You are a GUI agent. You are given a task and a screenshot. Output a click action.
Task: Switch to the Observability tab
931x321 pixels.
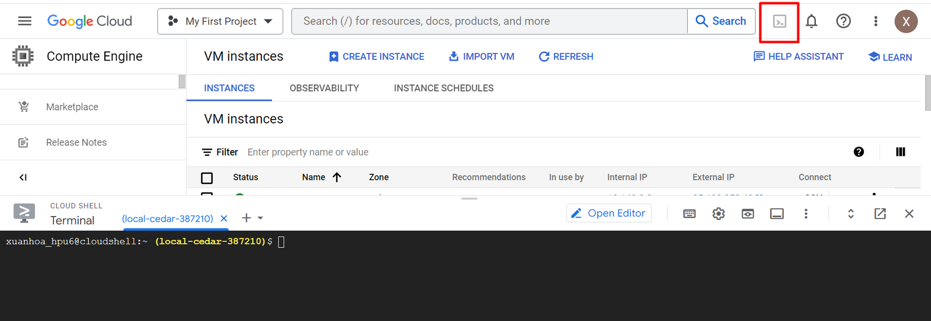coord(324,88)
